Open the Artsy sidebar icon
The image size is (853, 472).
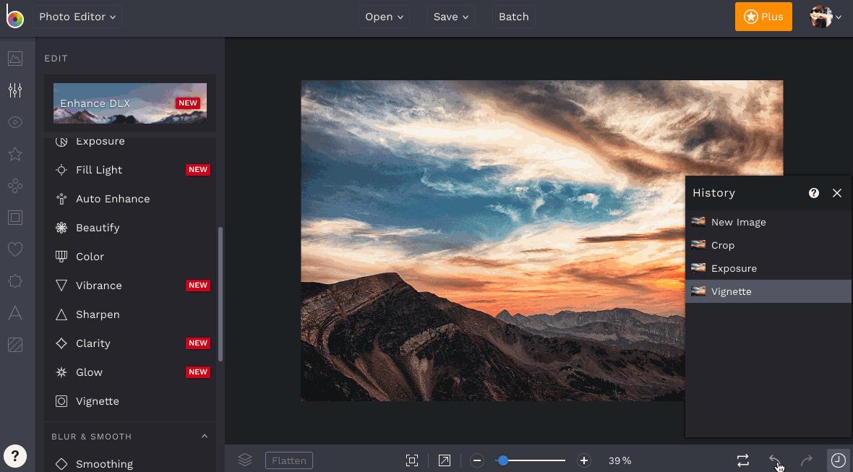pos(15,186)
